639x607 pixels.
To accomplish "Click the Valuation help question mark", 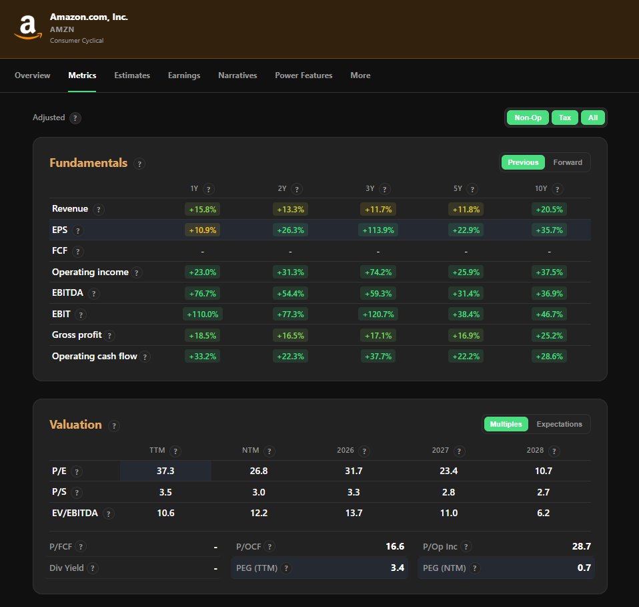I will pyautogui.click(x=114, y=426).
